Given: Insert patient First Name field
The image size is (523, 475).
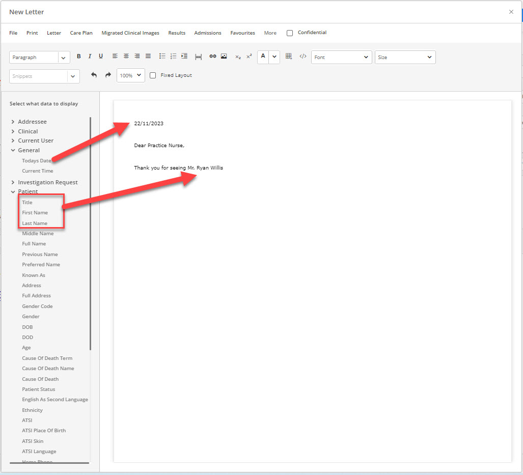Looking at the screenshot, I should coord(35,213).
